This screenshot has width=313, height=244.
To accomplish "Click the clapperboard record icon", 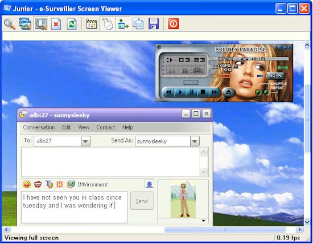I will 92,24.
